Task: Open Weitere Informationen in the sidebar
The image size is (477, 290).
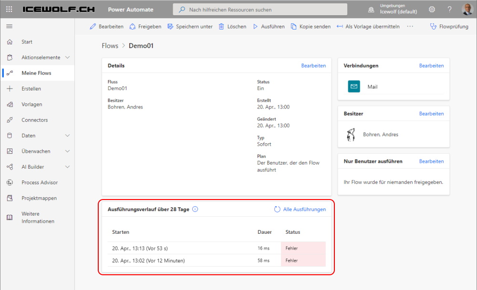Action: [x=37, y=218]
